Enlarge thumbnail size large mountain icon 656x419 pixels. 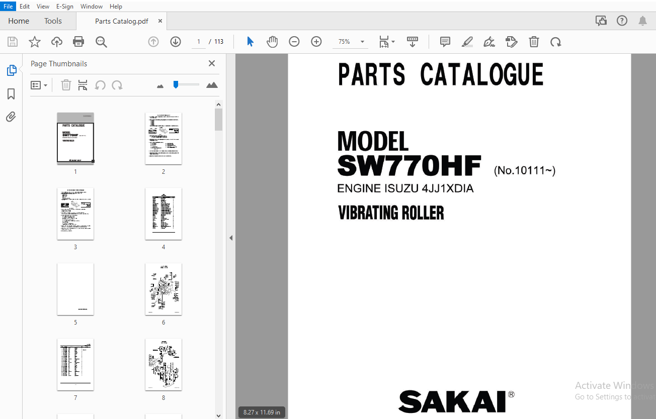coord(212,85)
